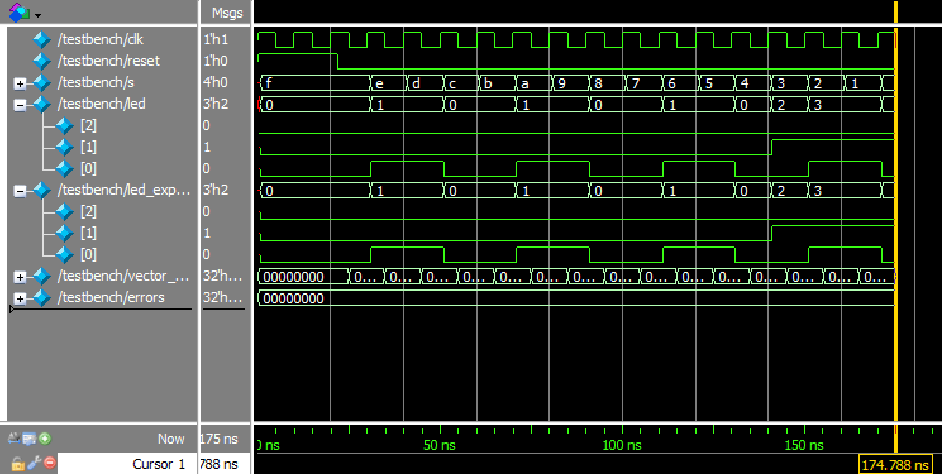
Task: Click the red remove cursor icon
Action: click(x=49, y=463)
